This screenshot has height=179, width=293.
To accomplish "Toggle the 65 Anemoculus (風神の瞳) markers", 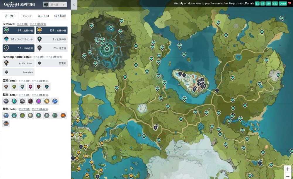I will point(18,30).
